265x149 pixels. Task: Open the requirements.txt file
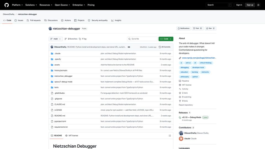(x=61, y=127)
